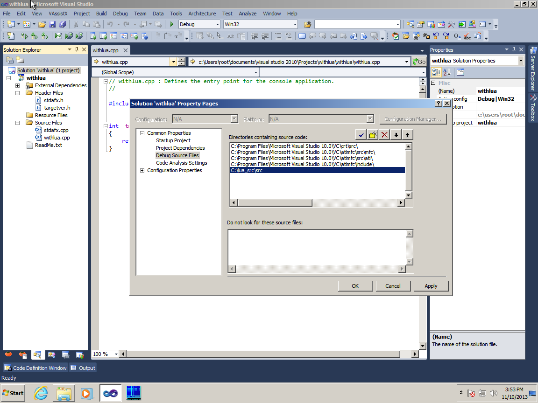Click the Toolbox hammer and wrench icon
Image resolution: width=538 pixels, height=403 pixels.
coord(452,24)
